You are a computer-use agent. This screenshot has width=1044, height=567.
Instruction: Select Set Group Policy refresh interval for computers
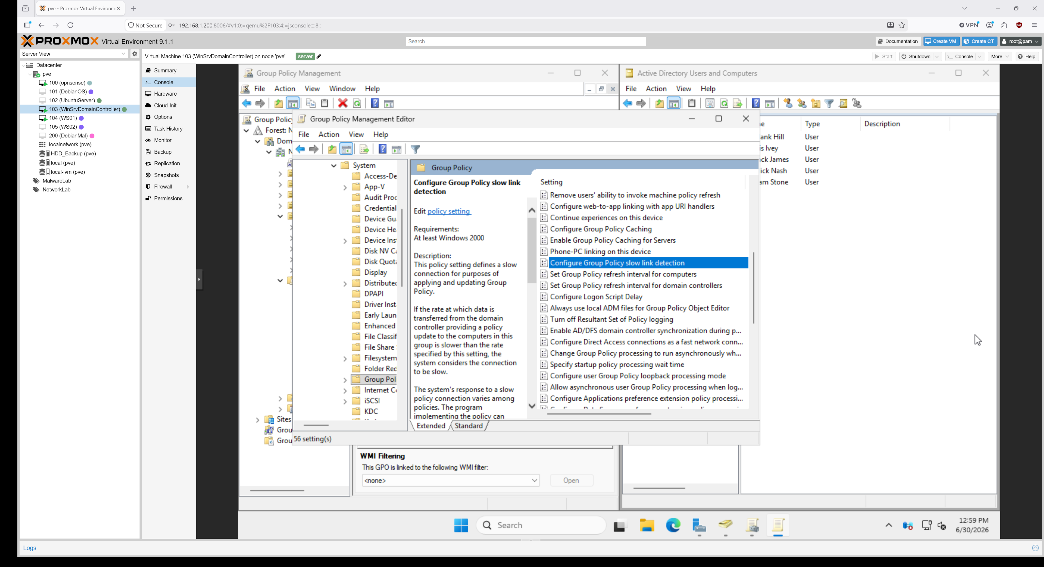pyautogui.click(x=623, y=274)
